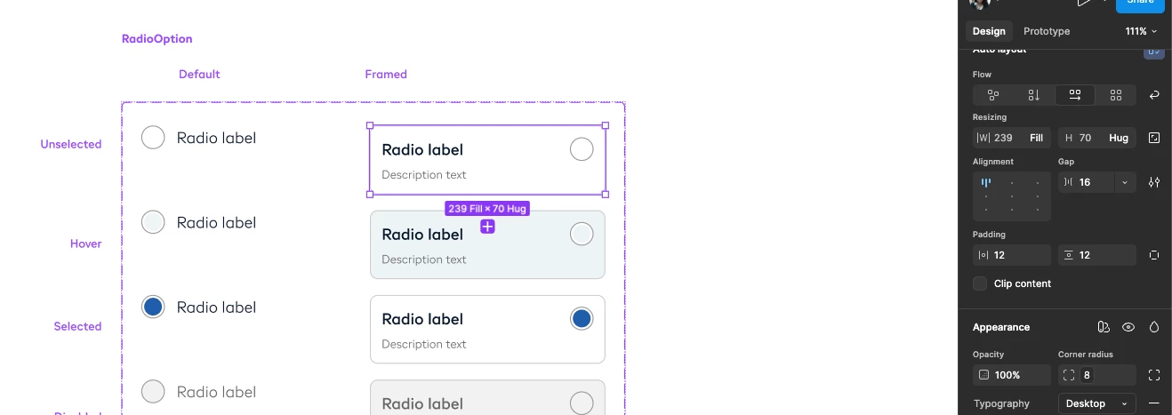Click the wrap flow icon
Screen dimensions: 1172x415
pyautogui.click(x=1154, y=95)
